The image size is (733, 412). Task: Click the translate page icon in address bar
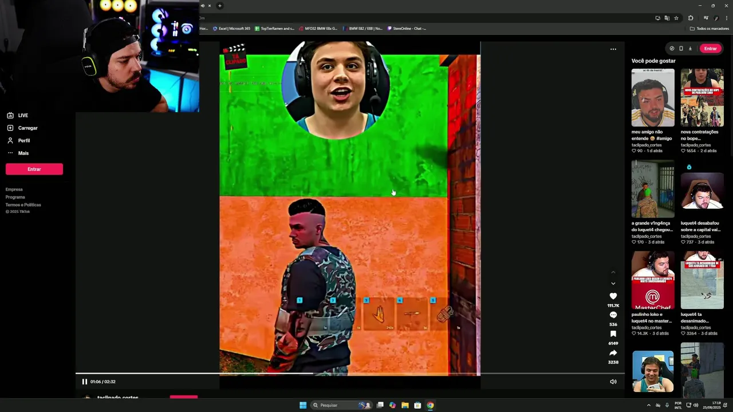(667, 18)
